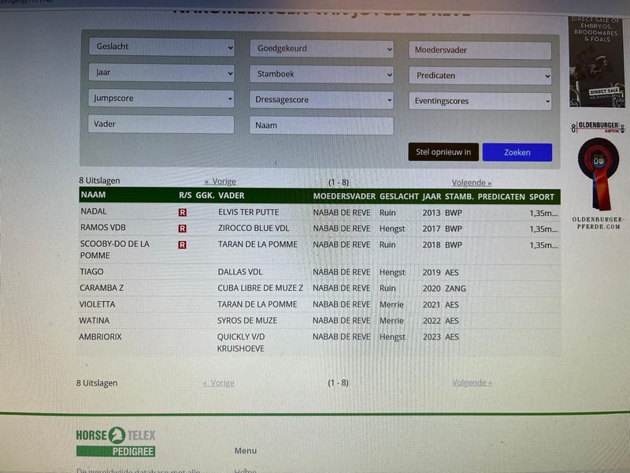Click the HorseTelex Pedigree logo
The image size is (630, 473).
[x=116, y=441]
